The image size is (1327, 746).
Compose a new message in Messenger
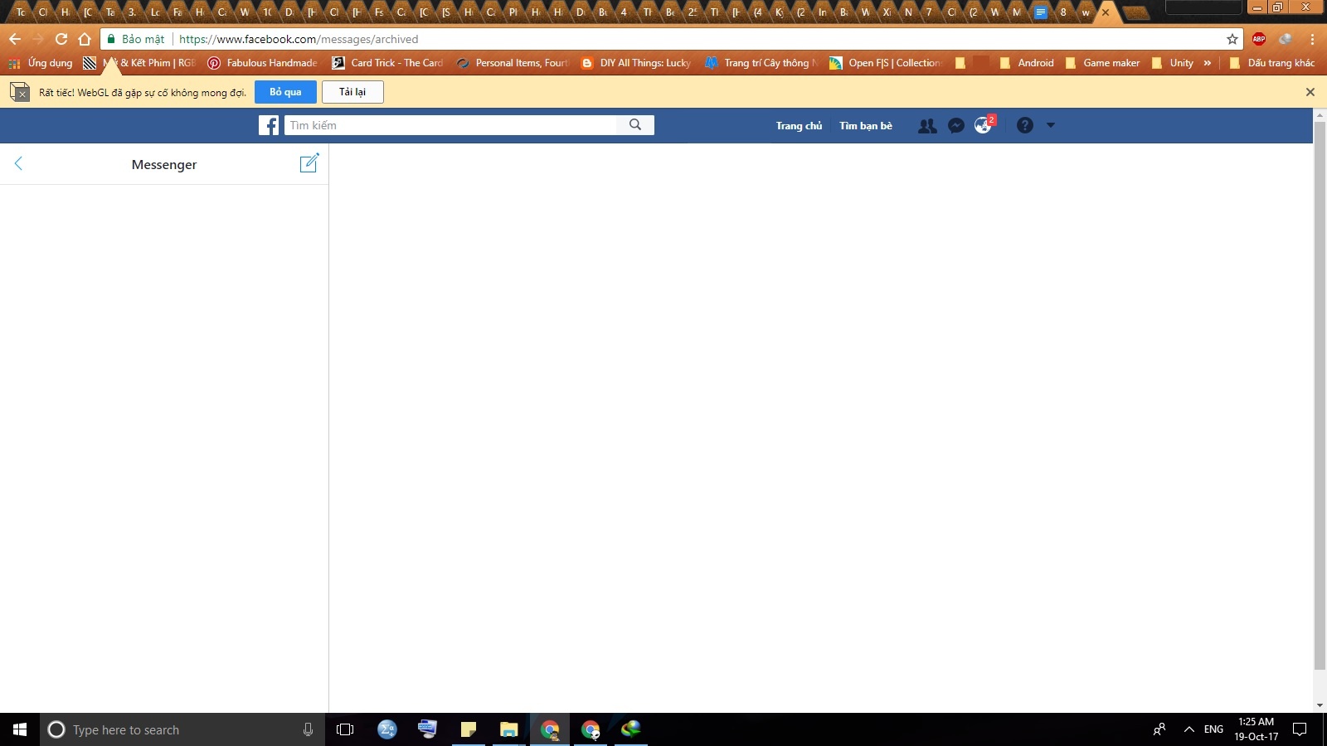[309, 162]
